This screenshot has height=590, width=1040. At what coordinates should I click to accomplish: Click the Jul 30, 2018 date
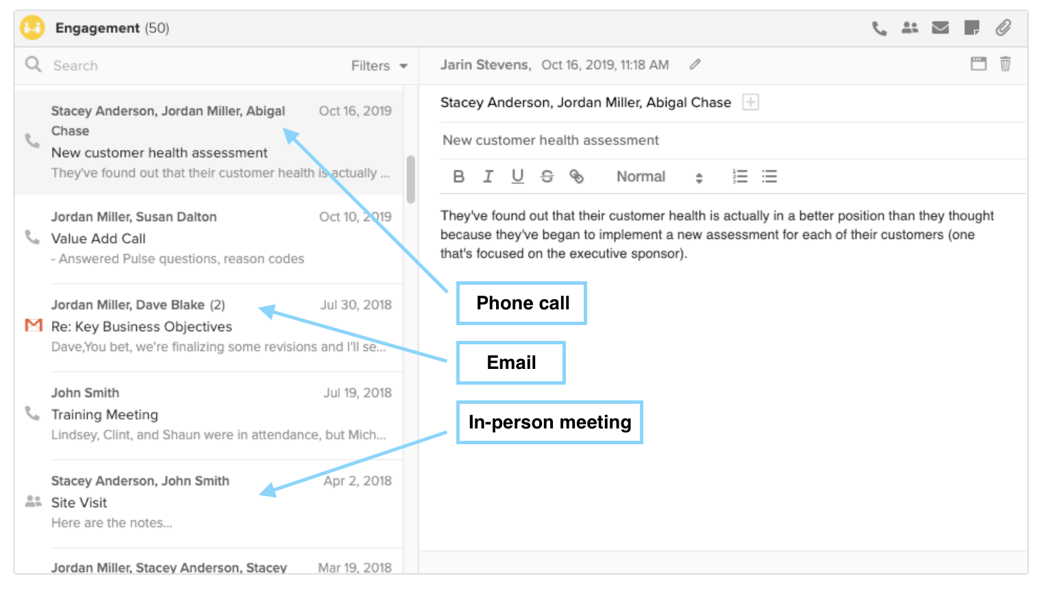[356, 305]
